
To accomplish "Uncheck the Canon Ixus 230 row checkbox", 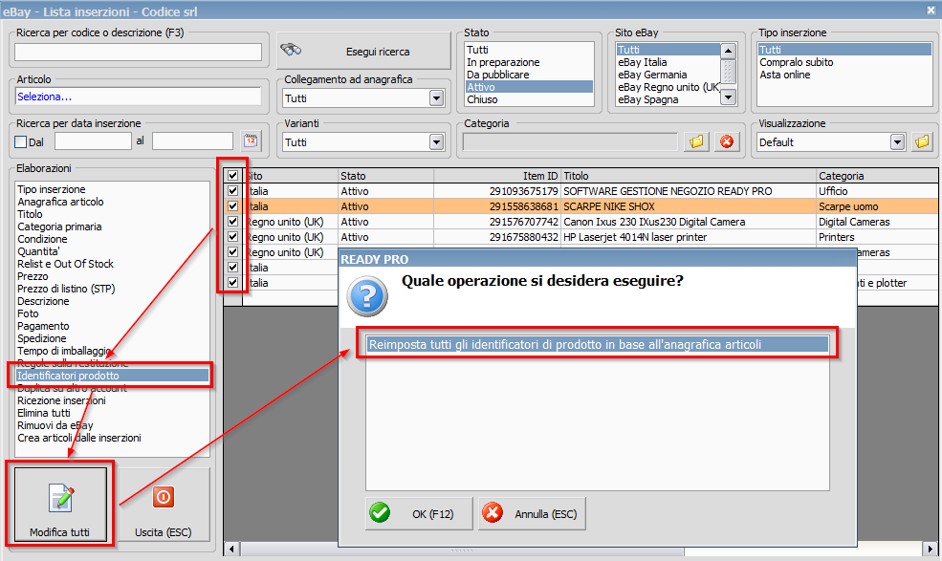I will tap(233, 222).
